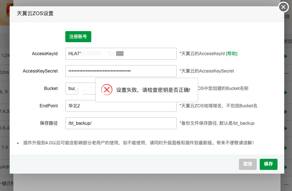Click the 取消 cancel button
The height and width of the screenshot is (191, 292).
(x=248, y=164)
